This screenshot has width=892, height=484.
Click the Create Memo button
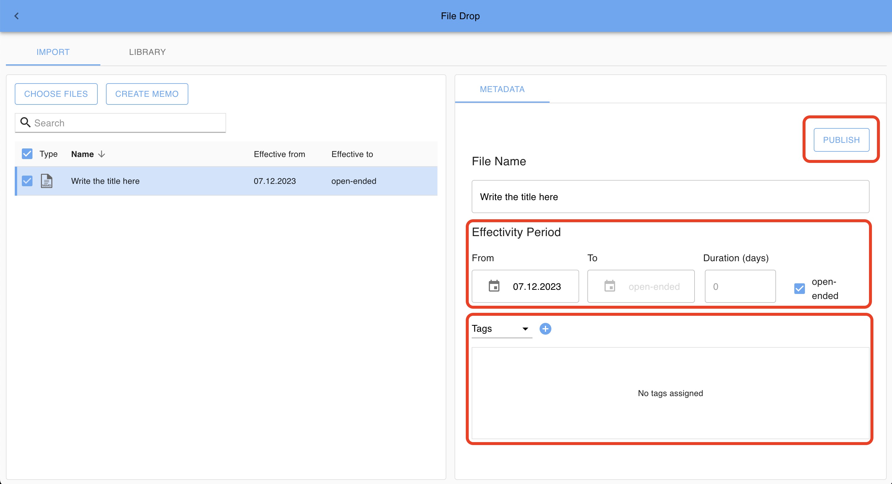[147, 94]
